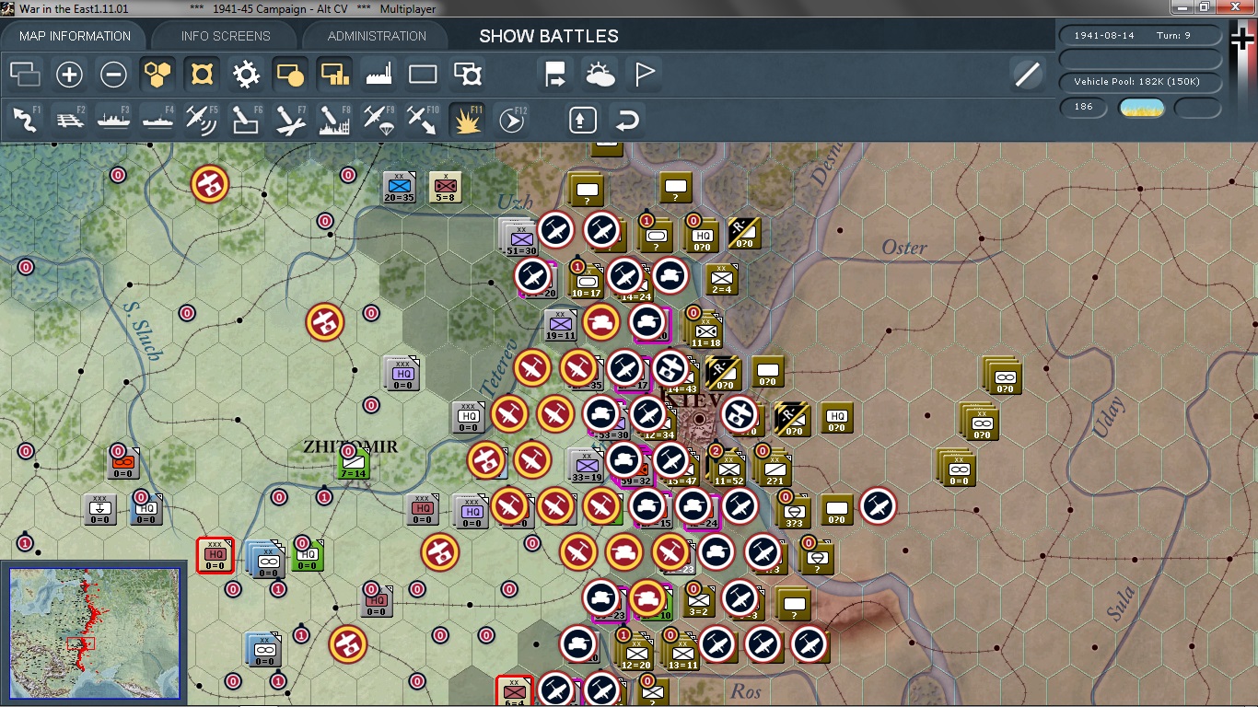Select F7 bomb airfield mode

tap(290, 120)
